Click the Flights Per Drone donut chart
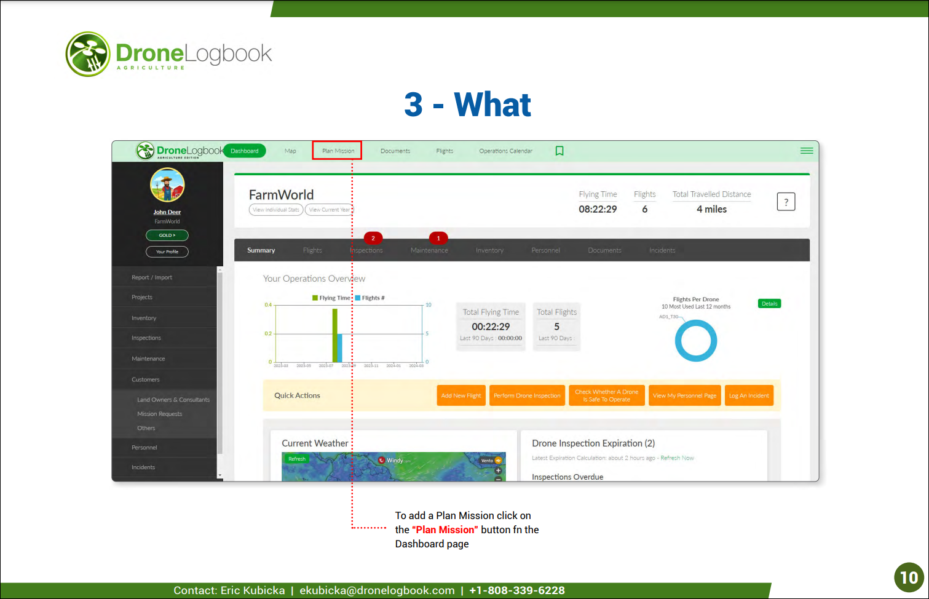 (696, 341)
